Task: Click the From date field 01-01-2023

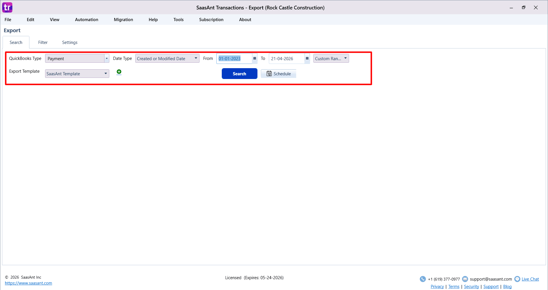Action: (234, 58)
